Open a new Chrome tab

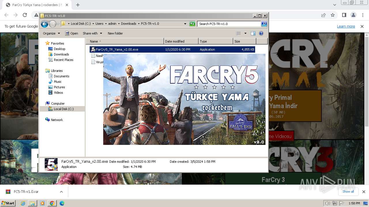coord(78,5)
